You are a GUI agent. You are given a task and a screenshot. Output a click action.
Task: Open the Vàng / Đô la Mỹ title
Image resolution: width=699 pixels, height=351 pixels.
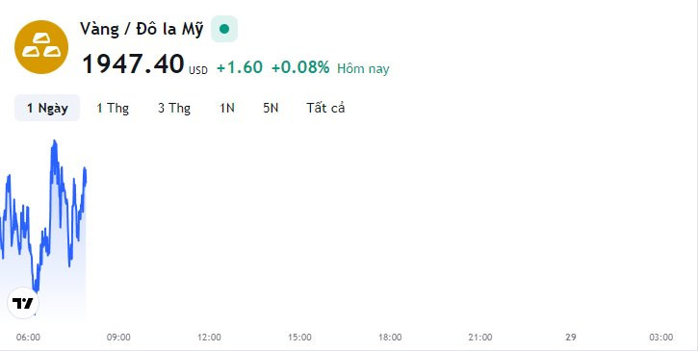pos(142,29)
